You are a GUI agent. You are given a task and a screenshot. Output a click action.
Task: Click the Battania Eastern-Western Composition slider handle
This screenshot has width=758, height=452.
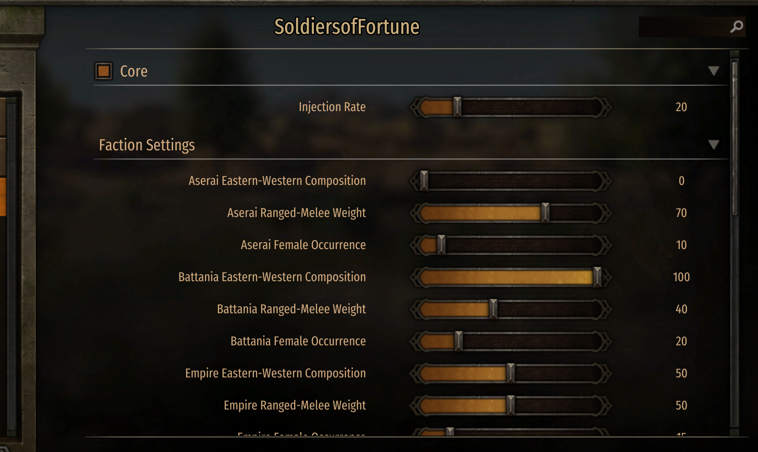[597, 277]
